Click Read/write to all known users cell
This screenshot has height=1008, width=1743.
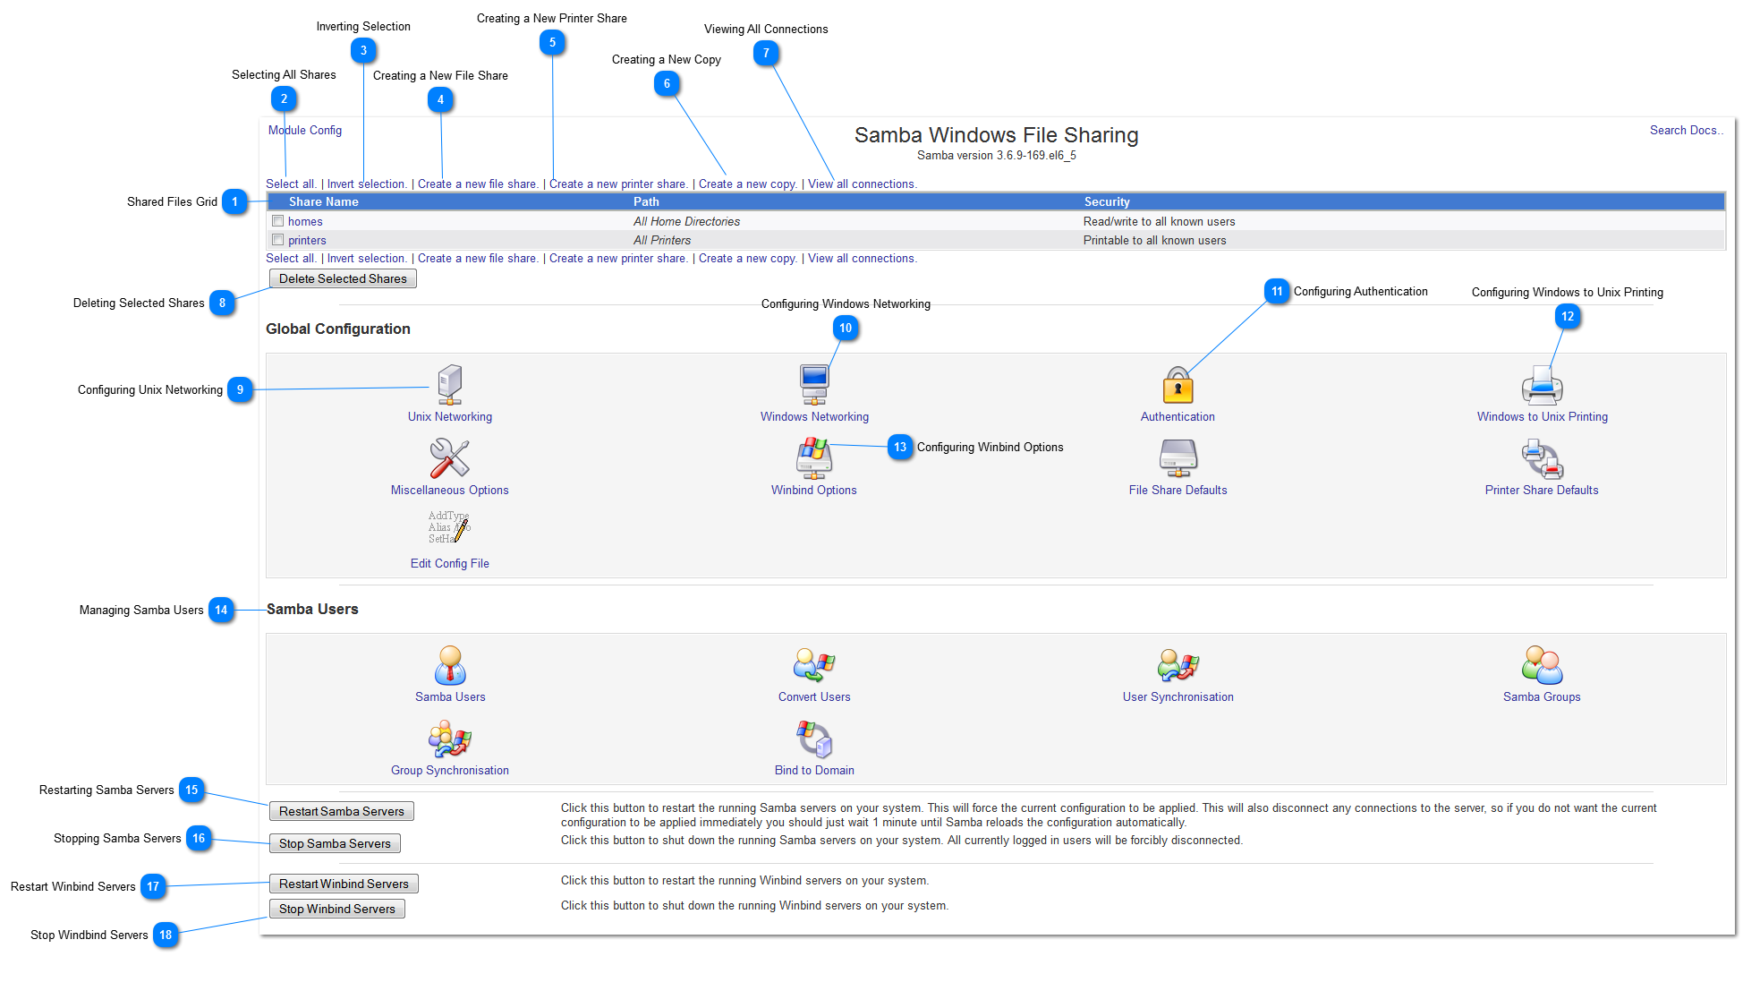click(1159, 222)
